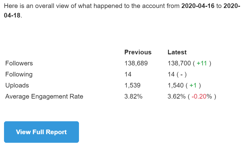Click the red -0.20 engagement change
The image size is (244, 144).
(199, 96)
